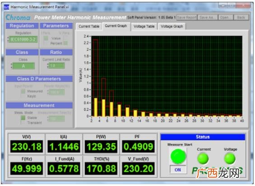
Task: Click the Ratio section header
Action: [x=56, y=52]
